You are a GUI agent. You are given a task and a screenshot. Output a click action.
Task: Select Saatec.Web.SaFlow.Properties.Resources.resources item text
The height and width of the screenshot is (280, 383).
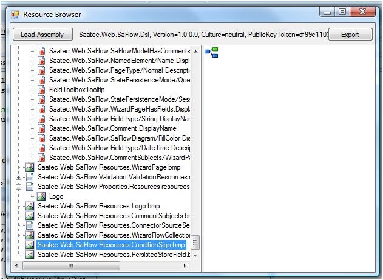(114, 187)
